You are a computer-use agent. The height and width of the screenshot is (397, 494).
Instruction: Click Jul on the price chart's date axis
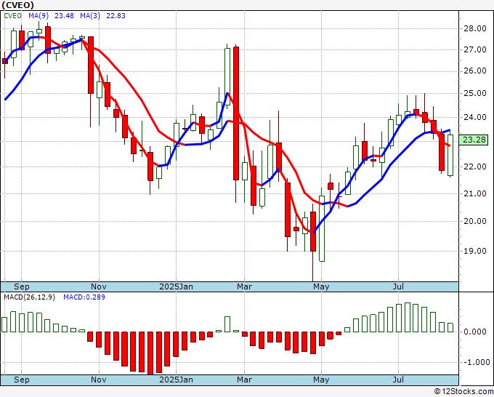click(x=399, y=286)
